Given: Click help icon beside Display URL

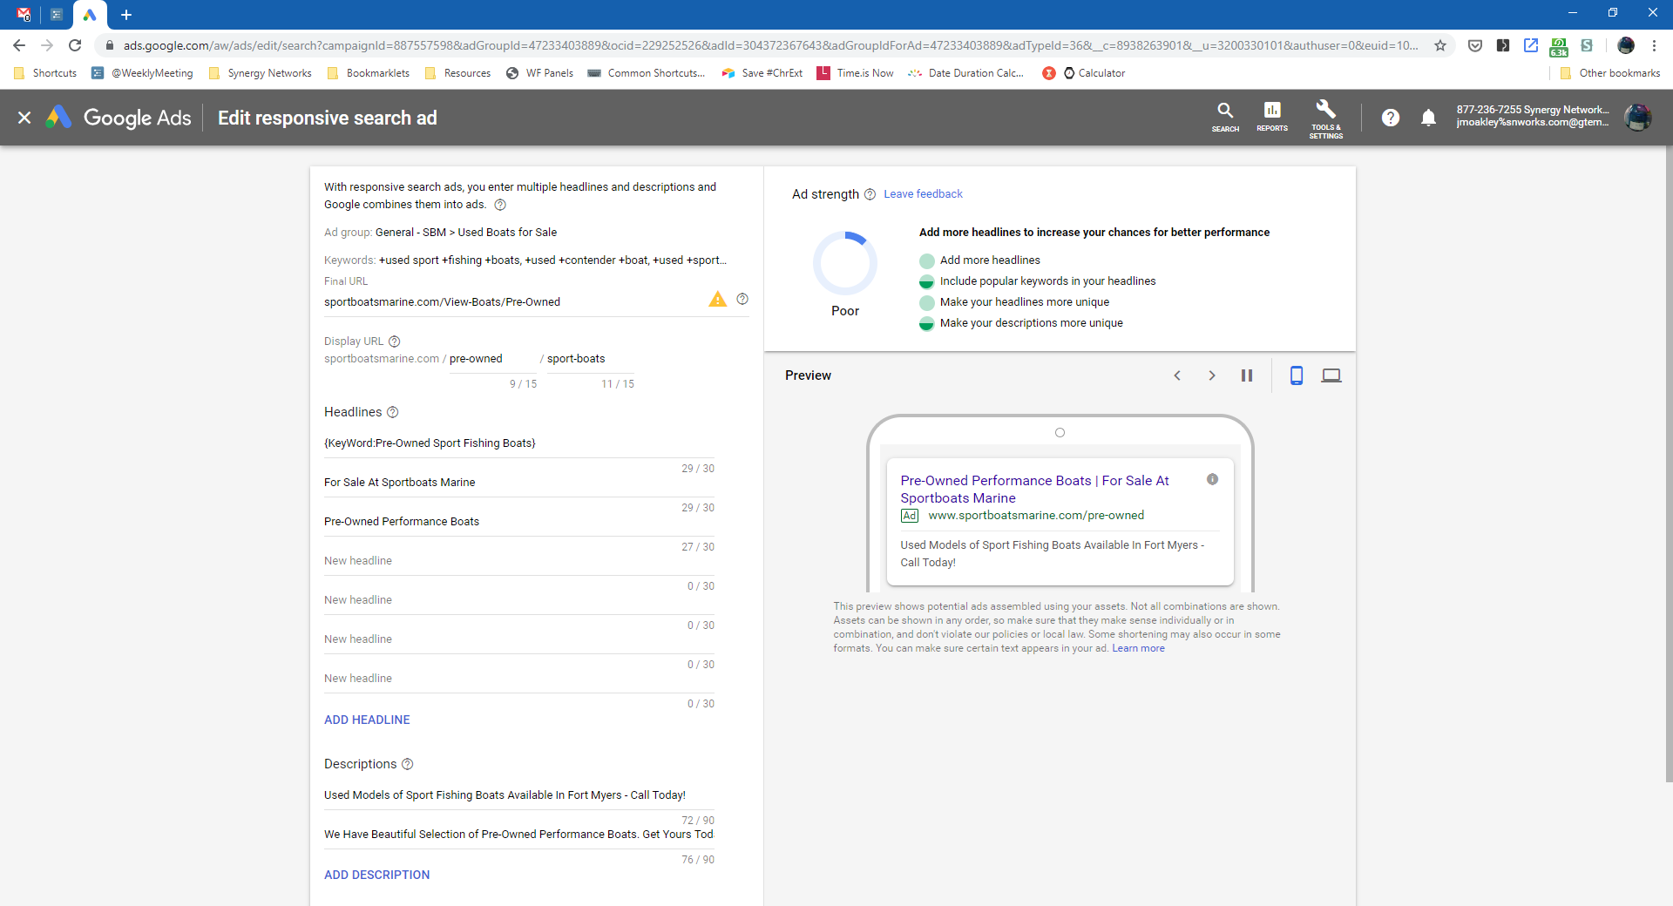Looking at the screenshot, I should click(x=394, y=341).
